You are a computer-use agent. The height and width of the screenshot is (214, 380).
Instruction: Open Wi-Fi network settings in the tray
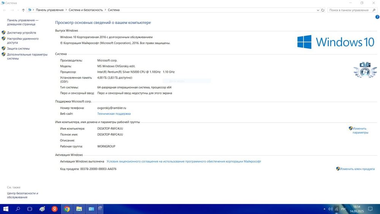pyautogui.click(x=337, y=209)
